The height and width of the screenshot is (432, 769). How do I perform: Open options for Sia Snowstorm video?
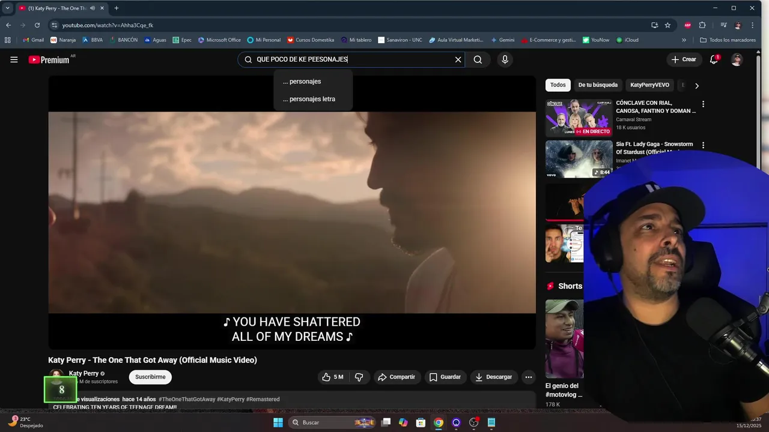[703, 145]
